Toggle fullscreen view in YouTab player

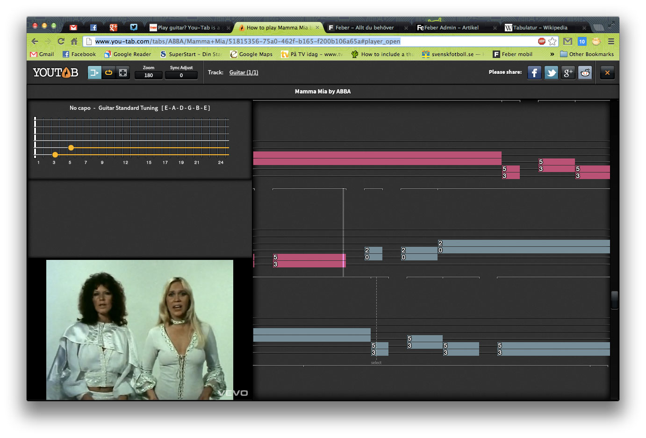click(123, 72)
